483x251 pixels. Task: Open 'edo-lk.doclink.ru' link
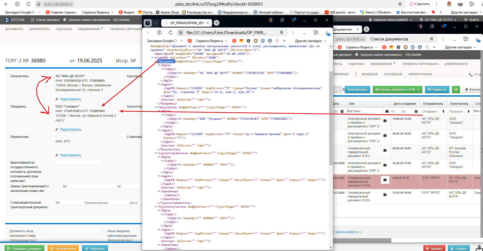347,232
